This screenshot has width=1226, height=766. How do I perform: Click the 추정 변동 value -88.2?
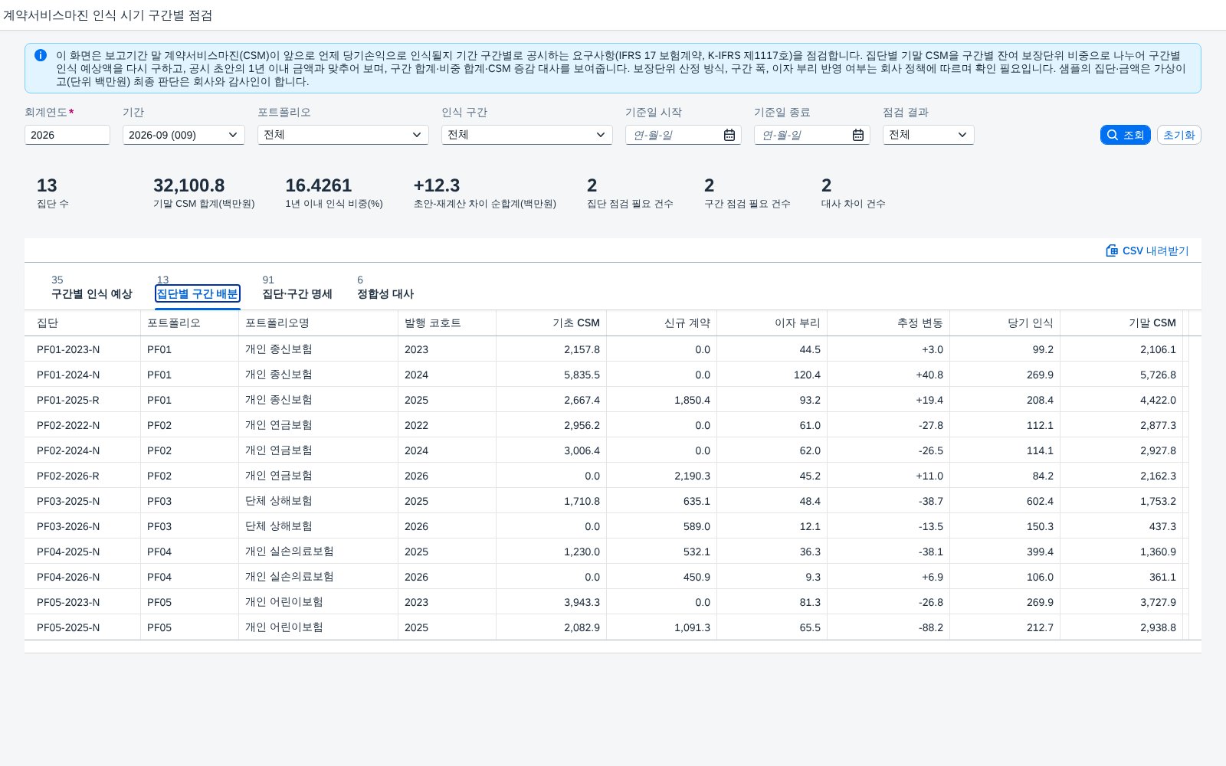tap(931, 627)
